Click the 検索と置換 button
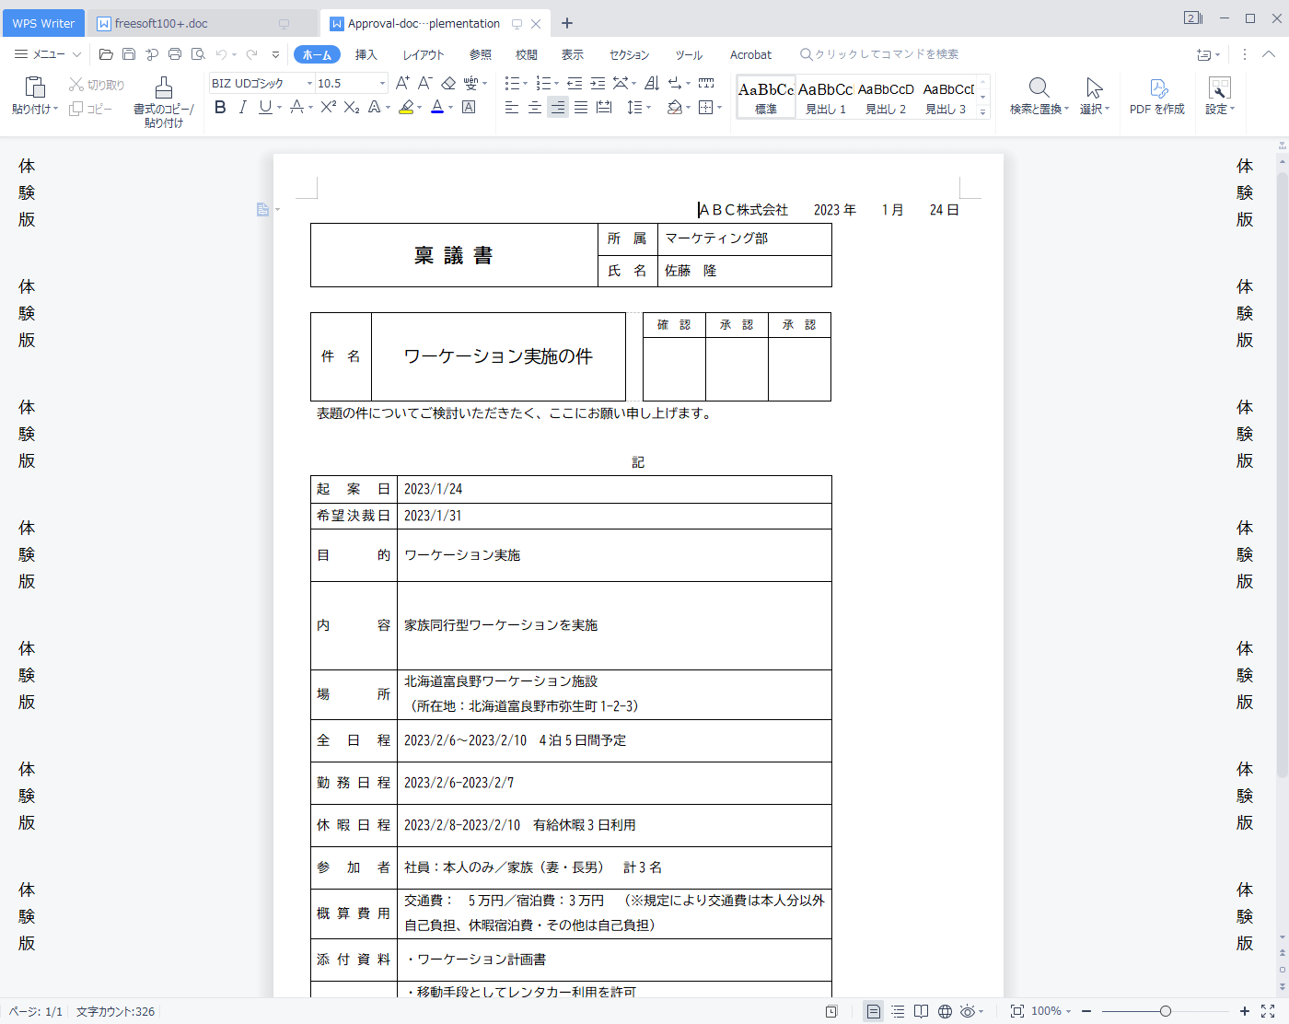The height and width of the screenshot is (1024, 1289). click(x=1039, y=97)
